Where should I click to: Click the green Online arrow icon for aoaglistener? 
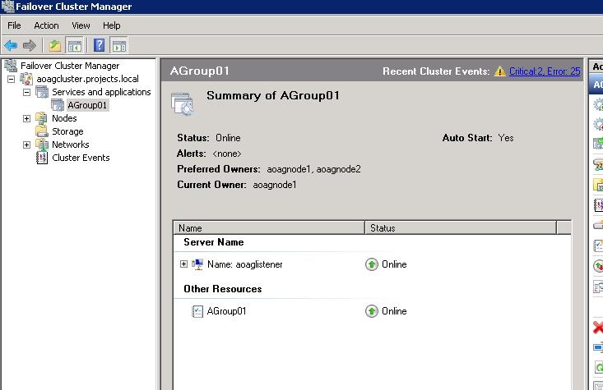coord(372,264)
